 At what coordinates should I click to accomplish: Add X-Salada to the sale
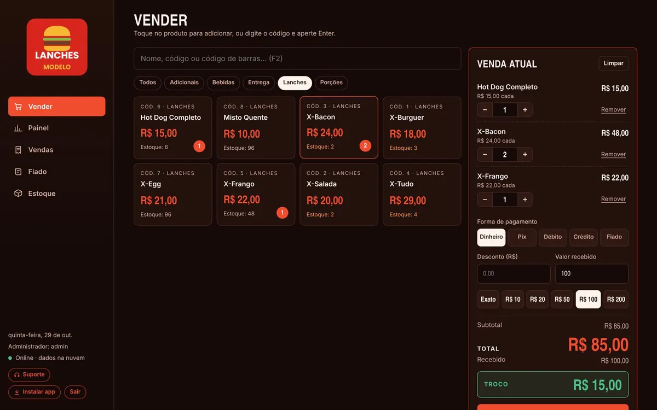pos(339,195)
